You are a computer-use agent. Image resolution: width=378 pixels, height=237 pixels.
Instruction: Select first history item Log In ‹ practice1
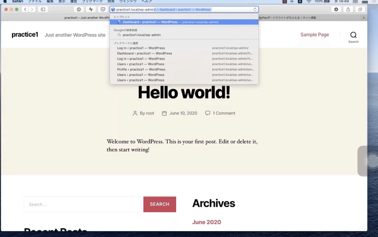(x=184, y=48)
